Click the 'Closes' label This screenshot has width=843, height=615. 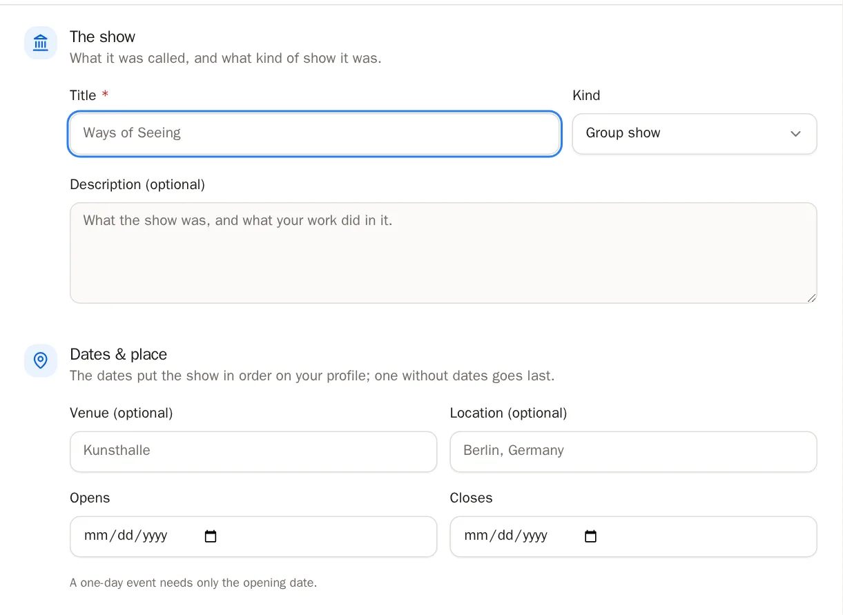(471, 498)
